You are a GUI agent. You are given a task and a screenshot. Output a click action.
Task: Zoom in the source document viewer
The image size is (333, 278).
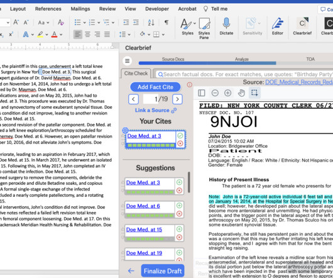pos(227,93)
